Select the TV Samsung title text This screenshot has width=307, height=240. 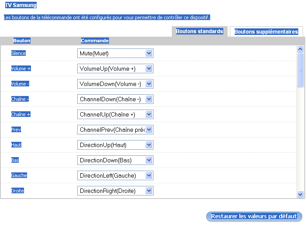20,5
